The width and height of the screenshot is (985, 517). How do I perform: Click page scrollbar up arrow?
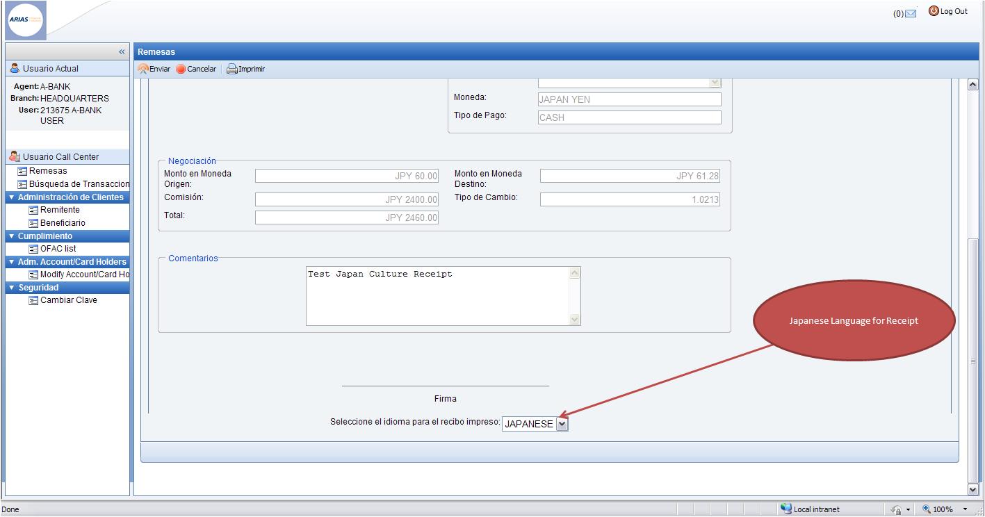point(973,85)
